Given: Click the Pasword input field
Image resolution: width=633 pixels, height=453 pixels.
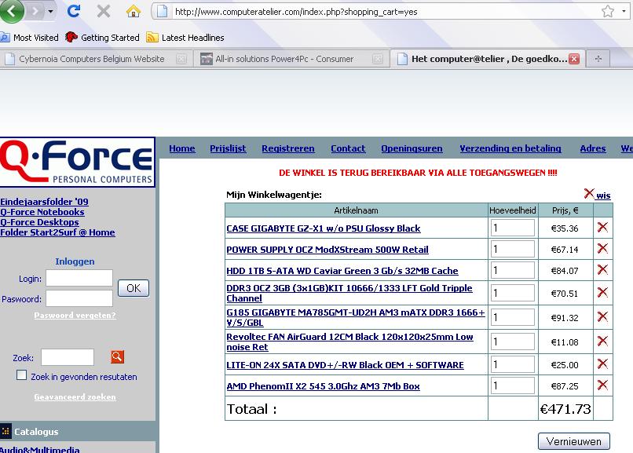Looking at the screenshot, I should pos(79,298).
